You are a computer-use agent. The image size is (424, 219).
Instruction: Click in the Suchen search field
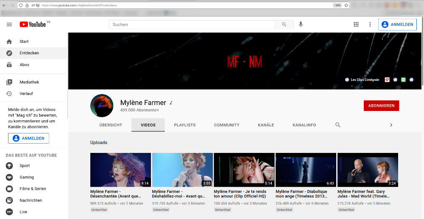tap(192, 25)
